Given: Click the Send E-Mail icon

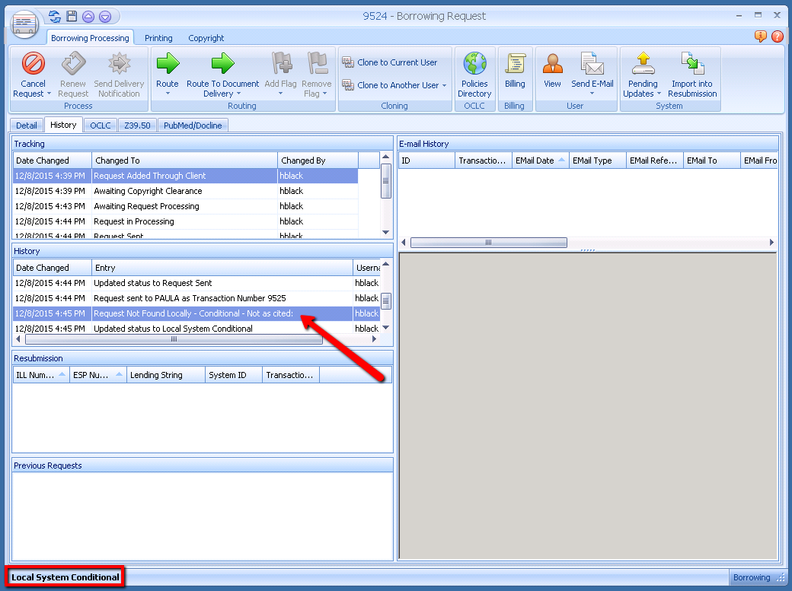Looking at the screenshot, I should click(592, 64).
